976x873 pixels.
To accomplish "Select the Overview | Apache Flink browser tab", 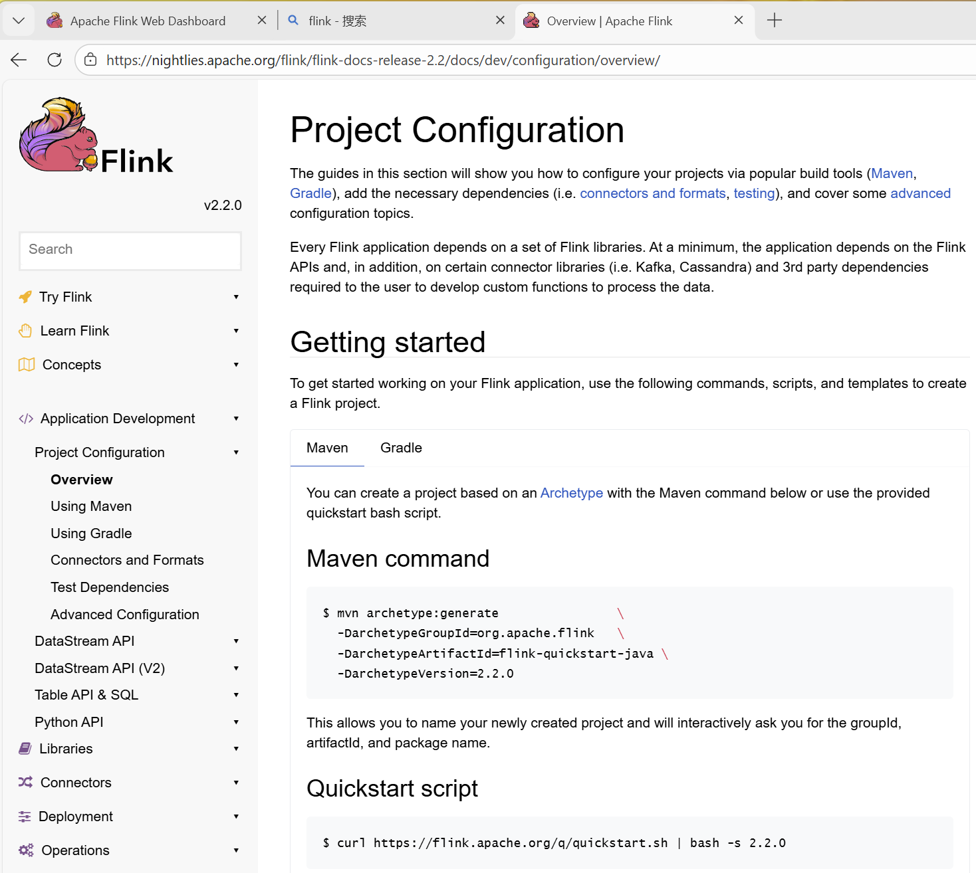I will [x=610, y=21].
